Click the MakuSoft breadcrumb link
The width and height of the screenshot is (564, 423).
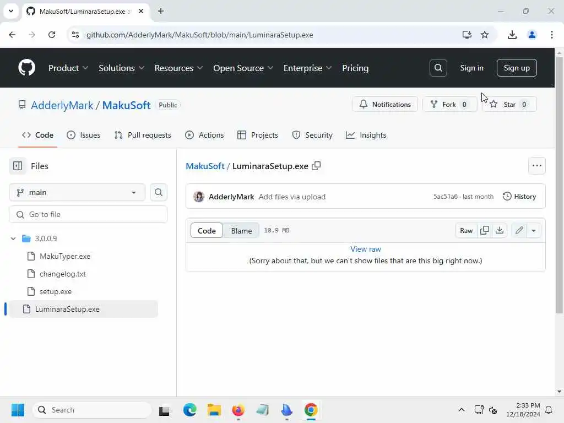(x=205, y=166)
